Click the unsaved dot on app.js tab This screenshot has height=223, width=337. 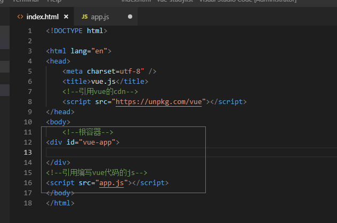[130, 17]
